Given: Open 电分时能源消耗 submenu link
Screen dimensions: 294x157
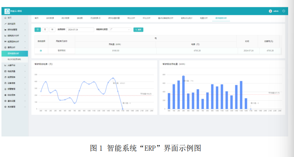Looking at the screenshot, I should tap(15, 59).
